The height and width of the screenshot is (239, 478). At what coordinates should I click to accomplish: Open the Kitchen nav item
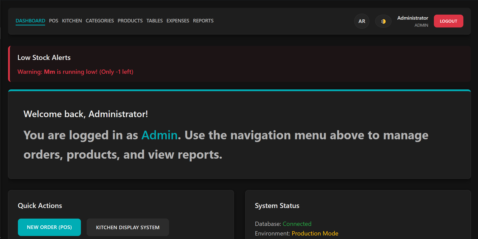click(72, 21)
